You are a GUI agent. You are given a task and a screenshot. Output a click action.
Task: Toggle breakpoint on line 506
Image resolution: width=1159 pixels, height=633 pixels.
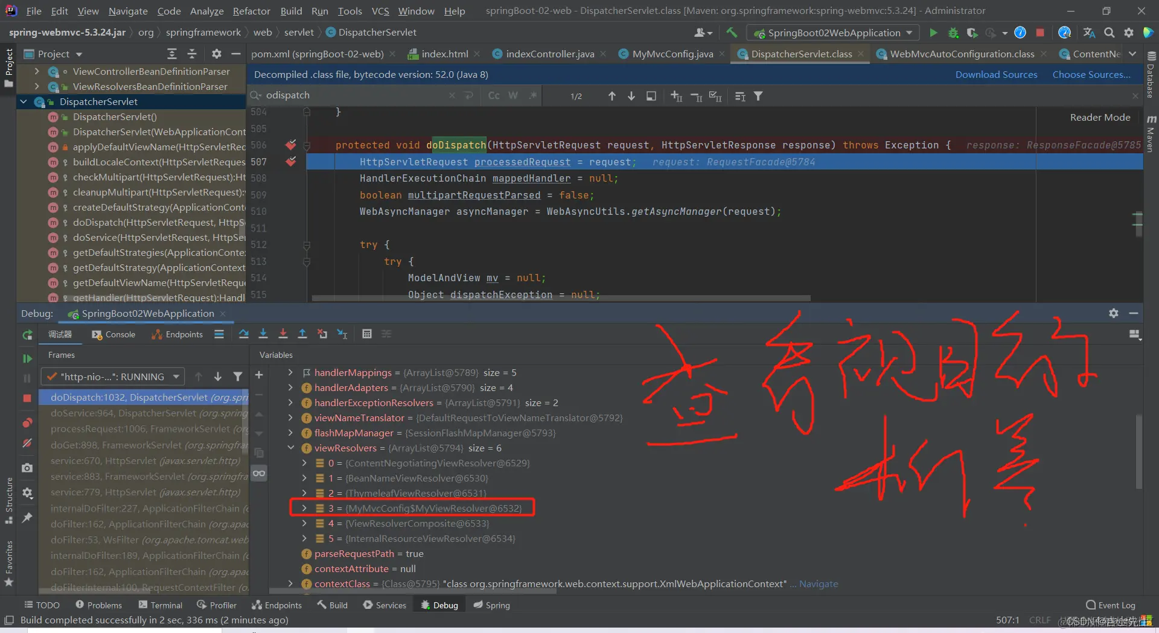[291, 145]
